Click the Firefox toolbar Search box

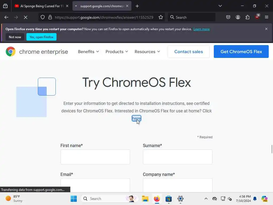[192, 17]
